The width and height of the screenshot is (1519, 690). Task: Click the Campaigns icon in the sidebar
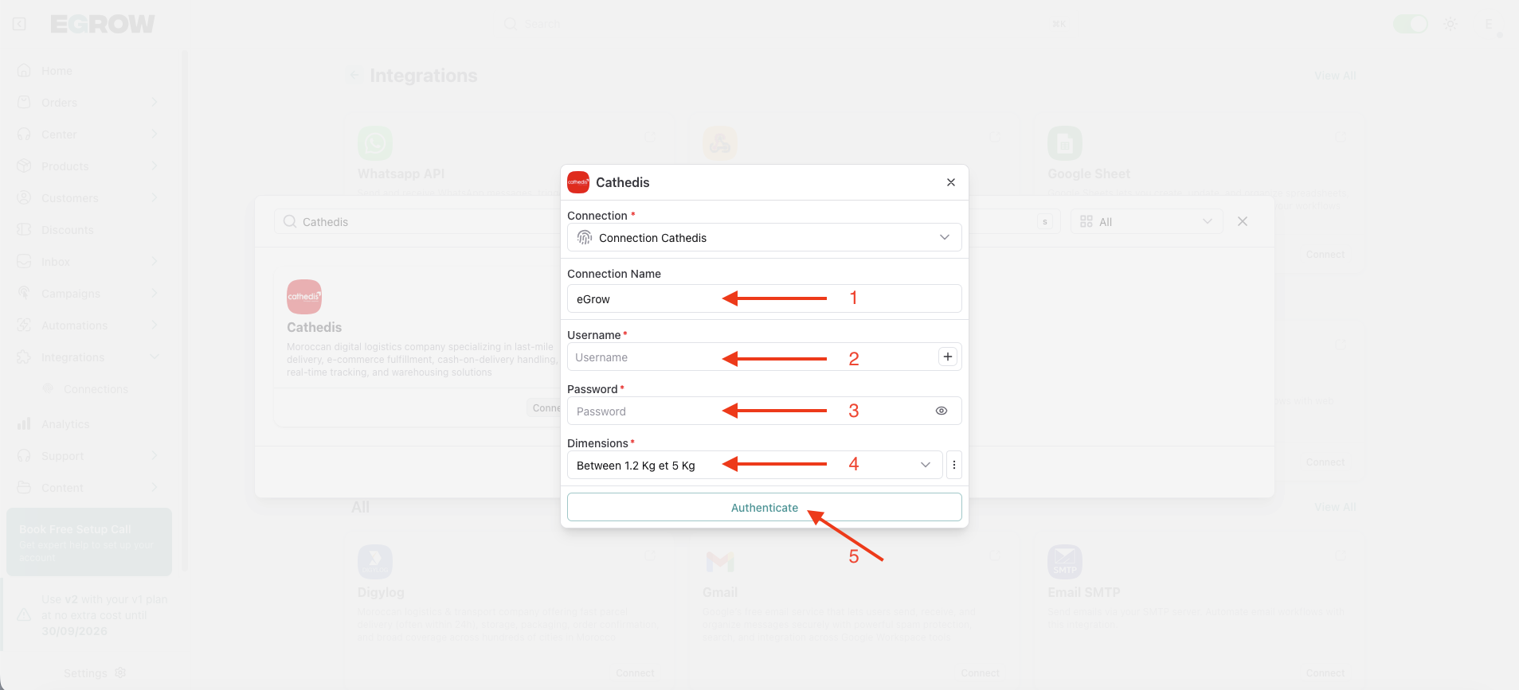(24, 294)
